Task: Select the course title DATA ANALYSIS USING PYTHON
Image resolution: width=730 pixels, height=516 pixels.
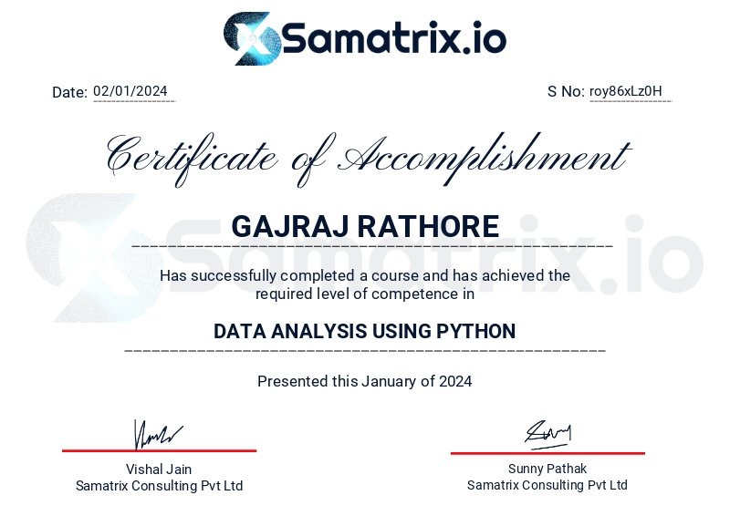Action: pos(364,331)
